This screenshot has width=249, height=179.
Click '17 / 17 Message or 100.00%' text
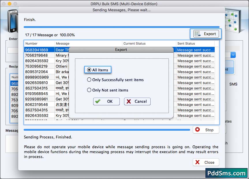point(50,35)
